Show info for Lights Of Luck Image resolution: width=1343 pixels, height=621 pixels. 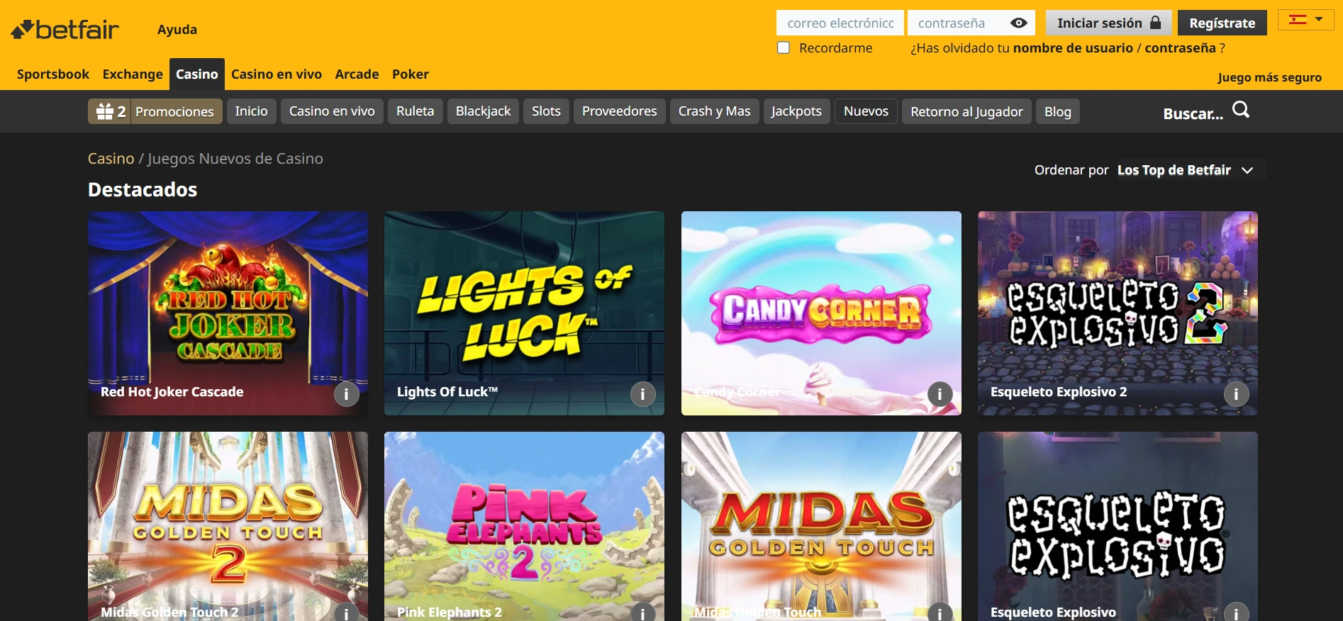[642, 394]
